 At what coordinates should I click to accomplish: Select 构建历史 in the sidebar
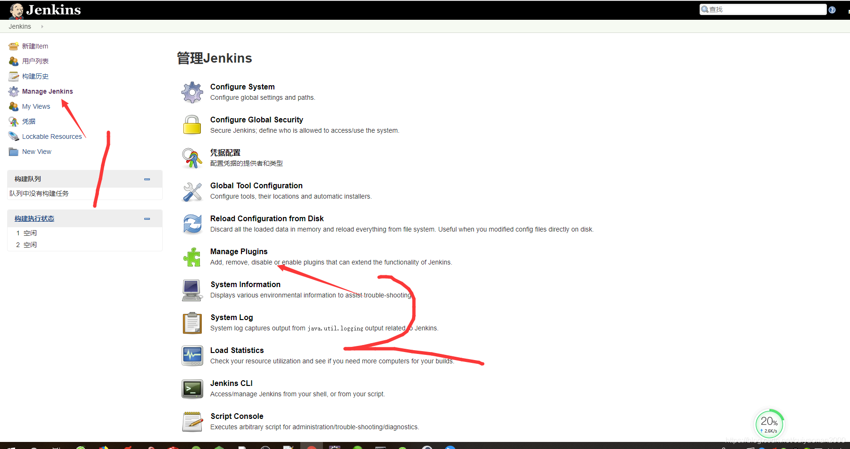click(35, 76)
